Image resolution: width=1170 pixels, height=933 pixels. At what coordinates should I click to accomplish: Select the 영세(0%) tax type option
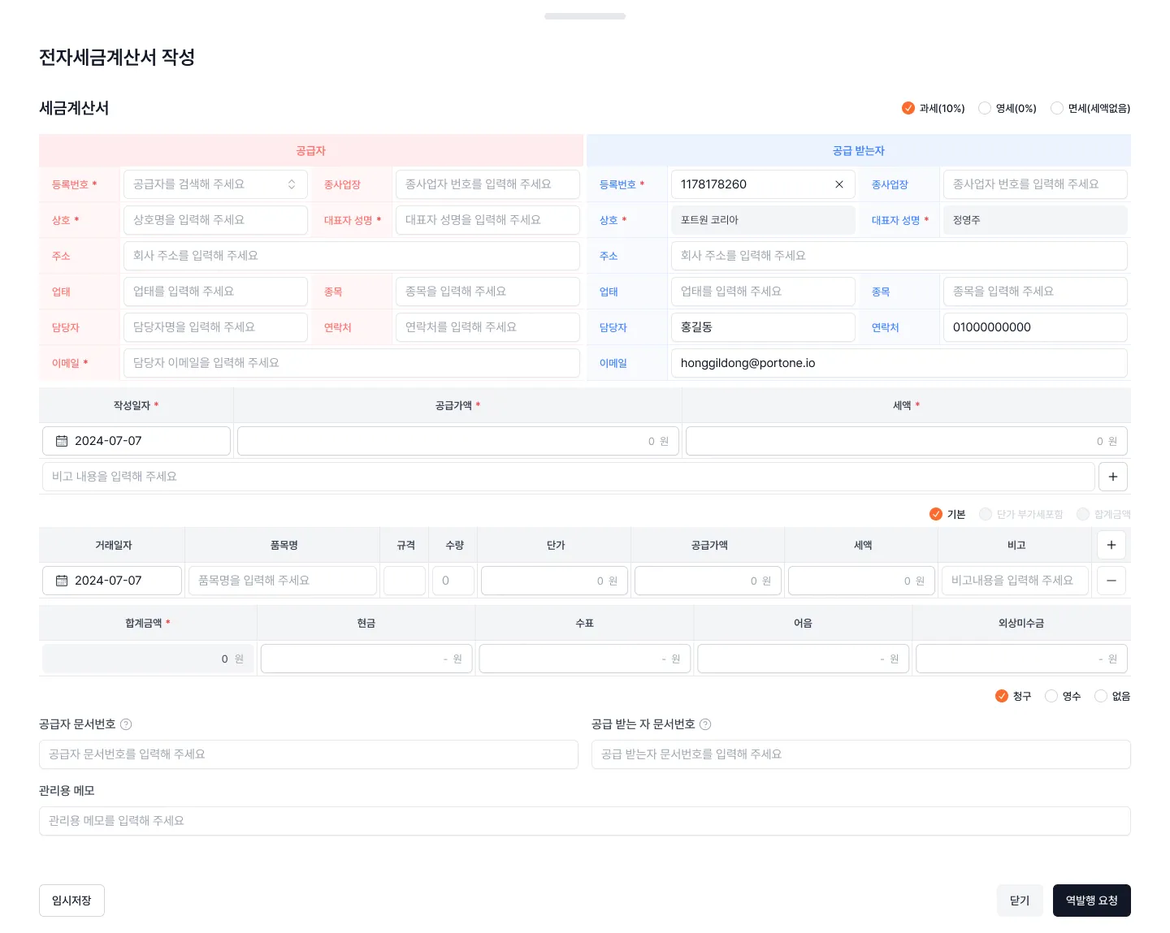[x=985, y=108]
